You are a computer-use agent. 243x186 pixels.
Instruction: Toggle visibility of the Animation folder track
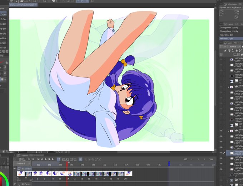(x=15, y=168)
